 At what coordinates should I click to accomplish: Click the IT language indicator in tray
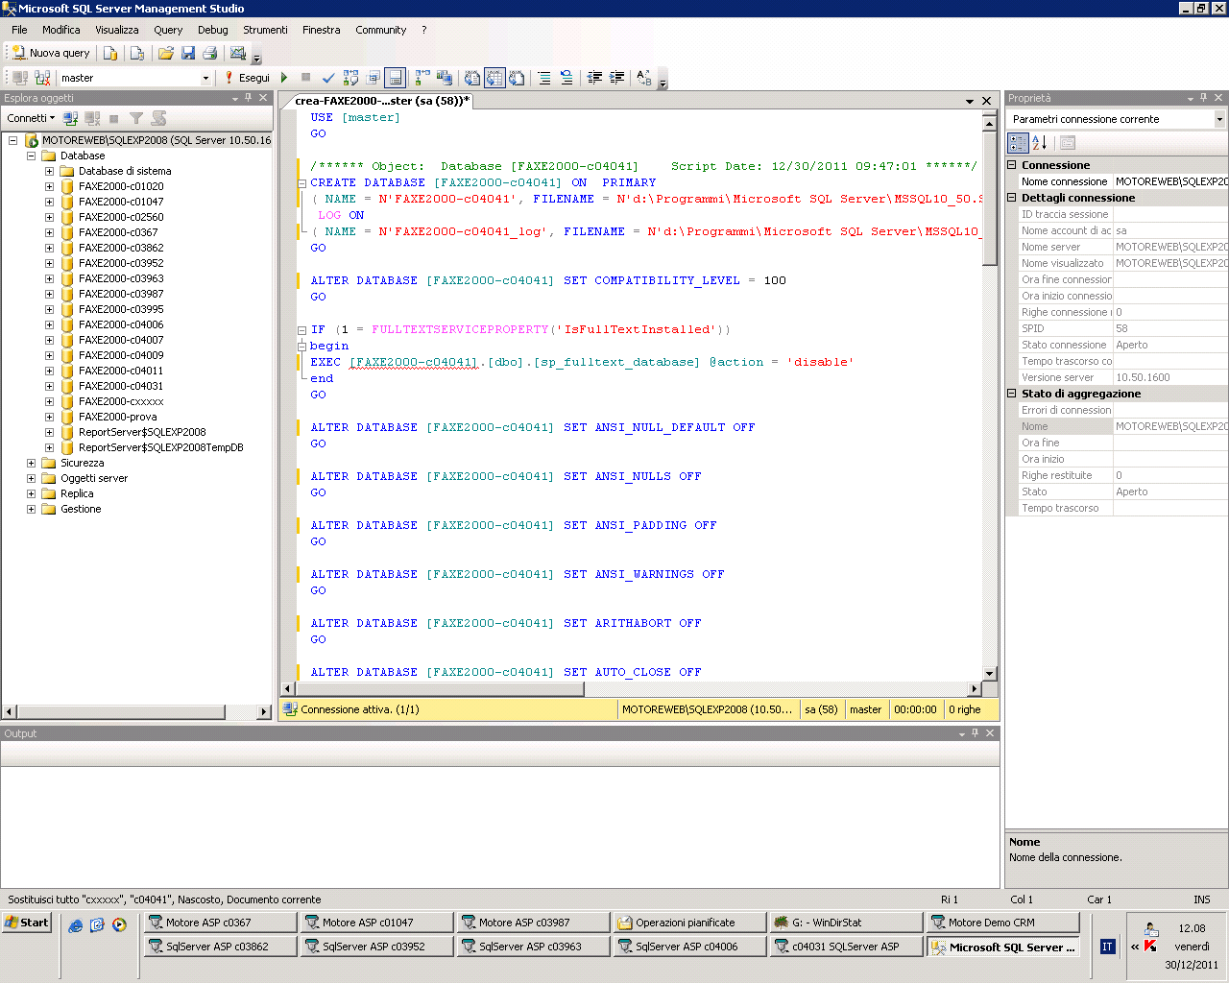[x=1107, y=947]
